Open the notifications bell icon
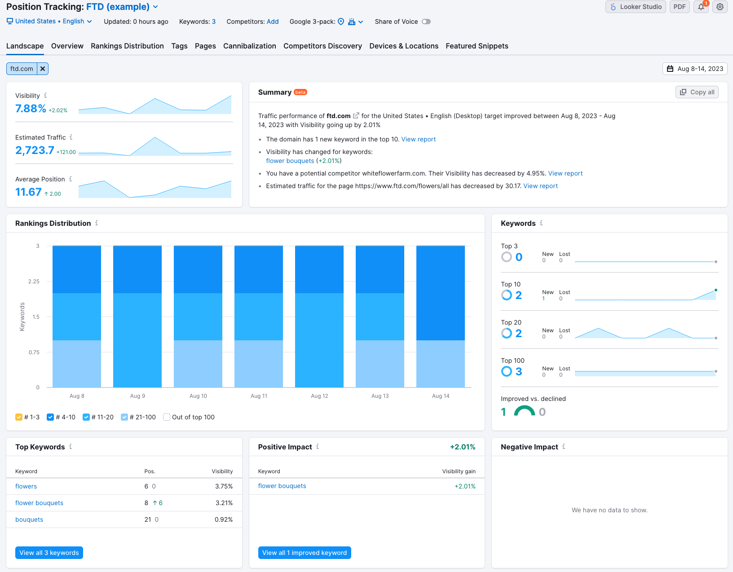The height and width of the screenshot is (572, 733). [701, 7]
